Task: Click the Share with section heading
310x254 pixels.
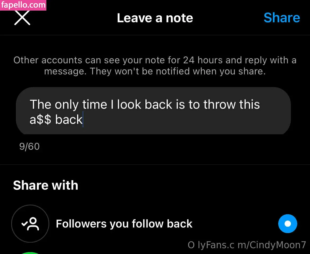Action: [46, 185]
